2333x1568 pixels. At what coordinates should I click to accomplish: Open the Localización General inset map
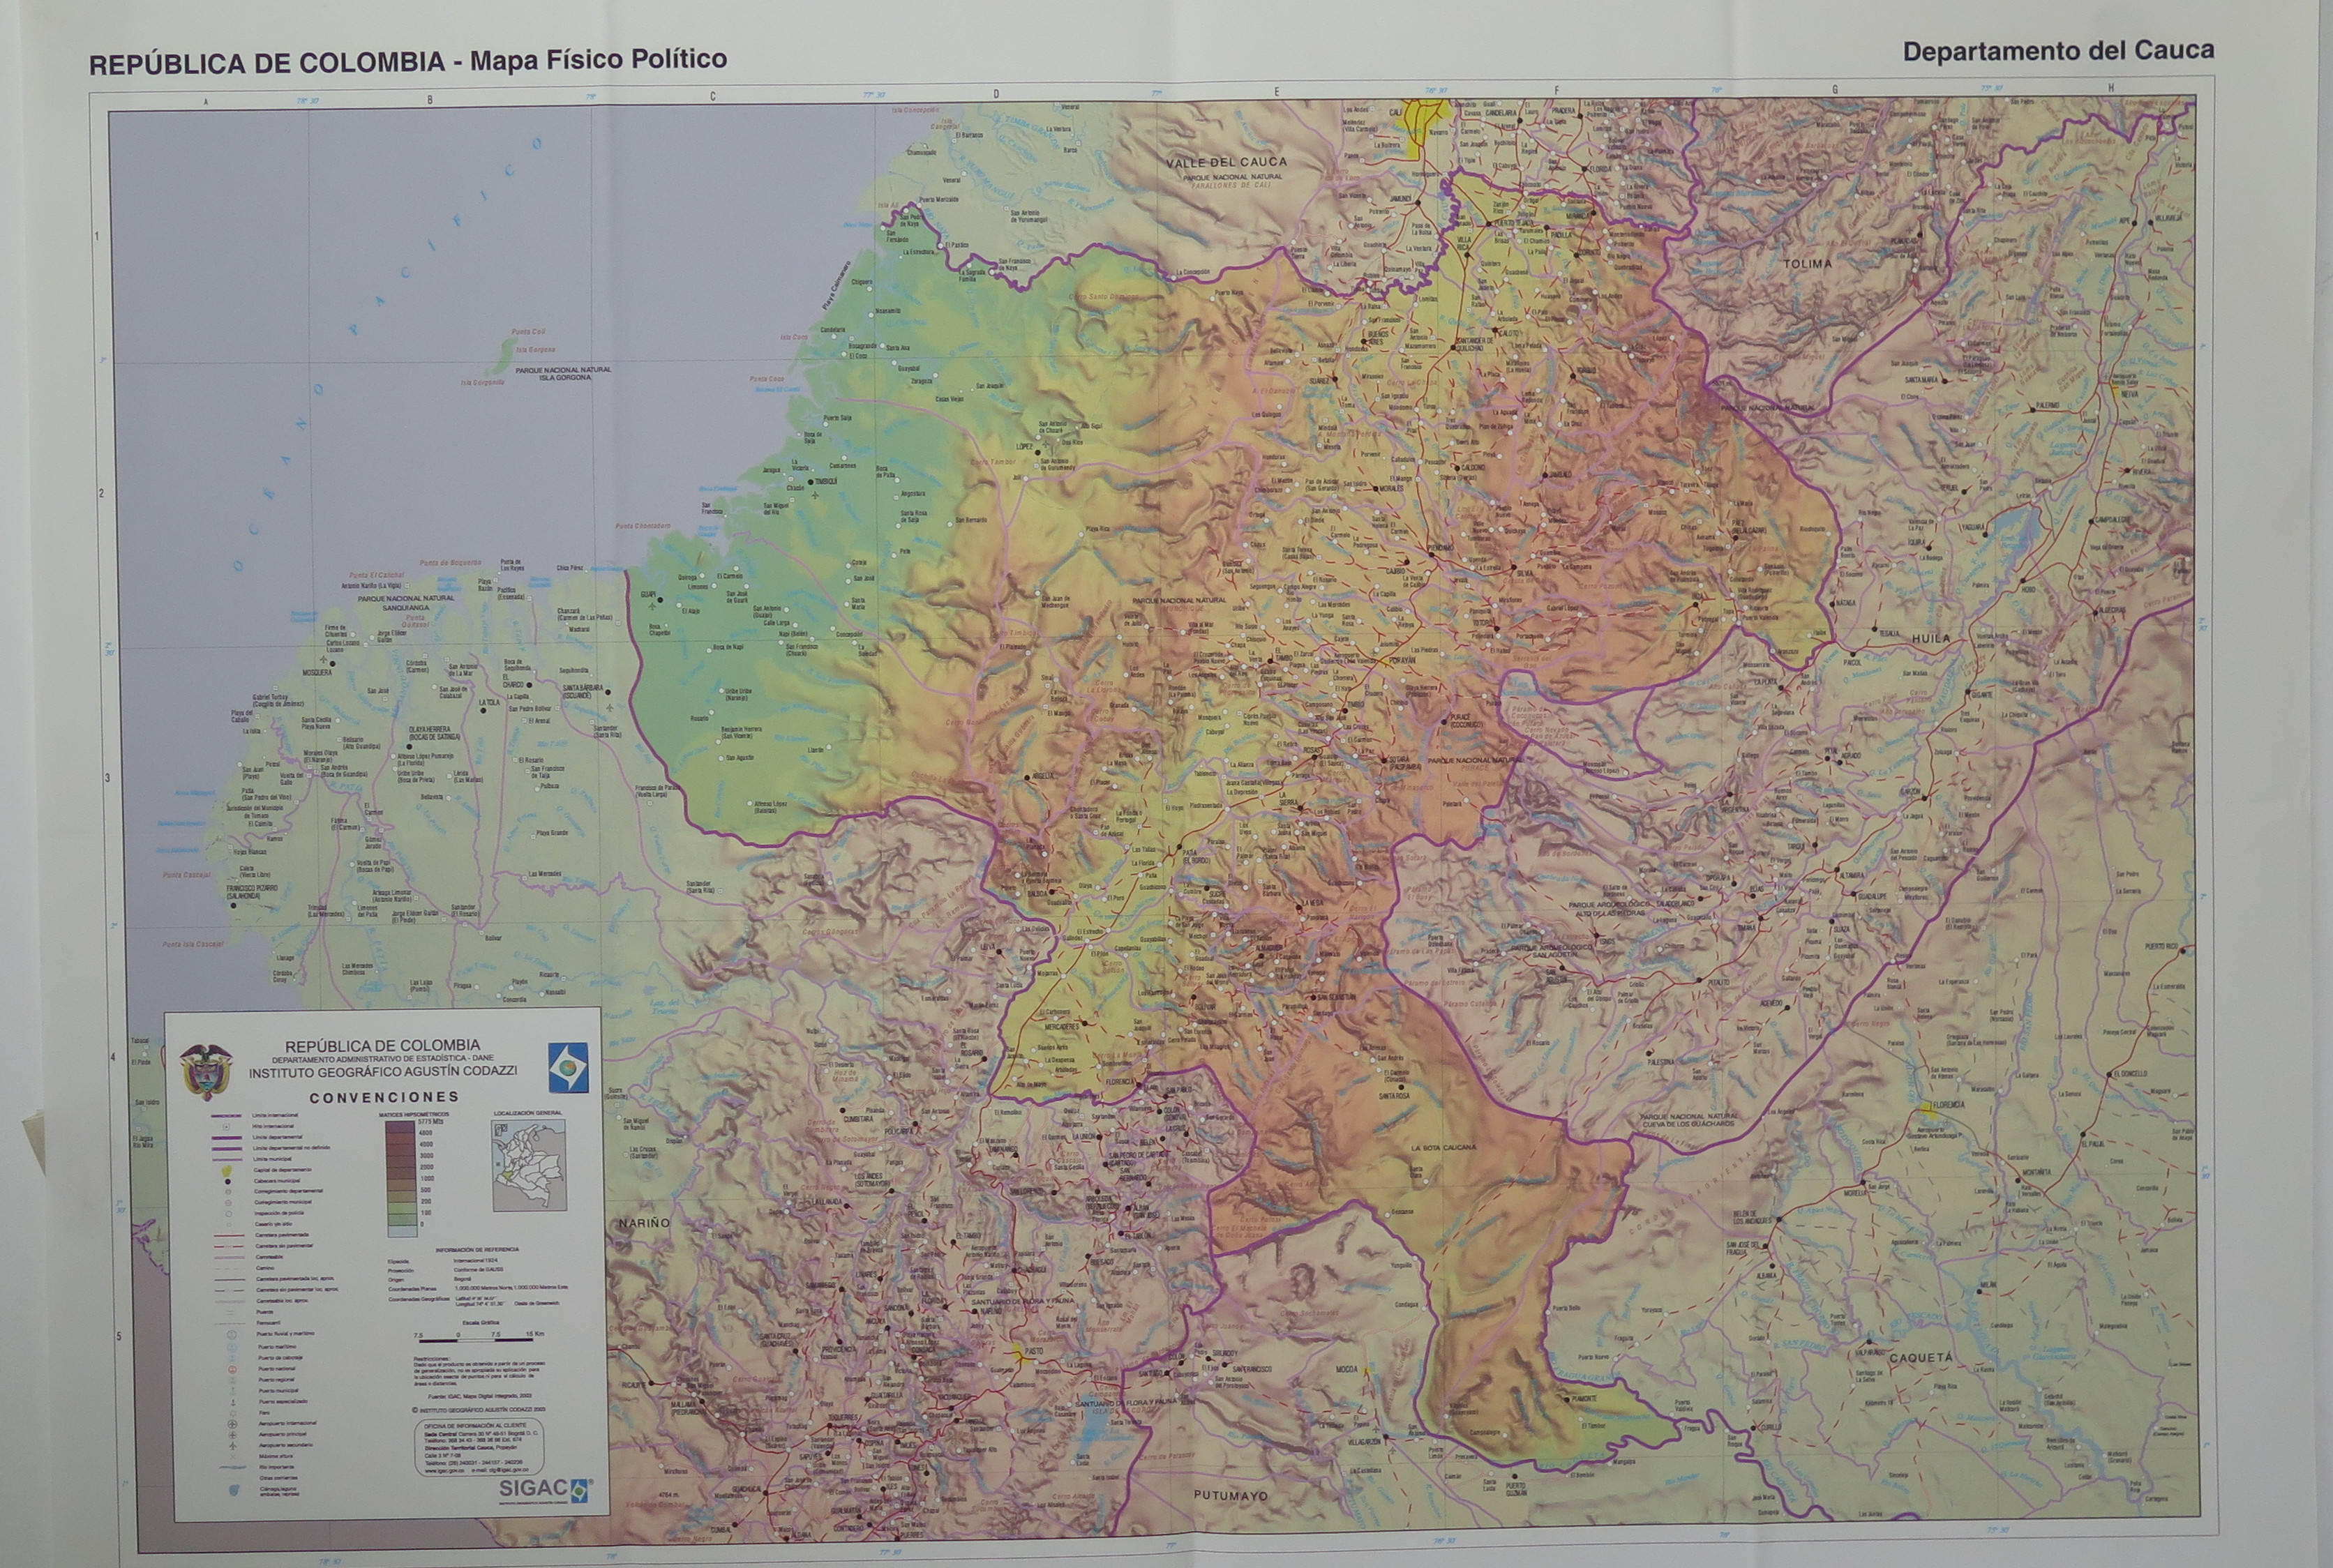tap(529, 1166)
